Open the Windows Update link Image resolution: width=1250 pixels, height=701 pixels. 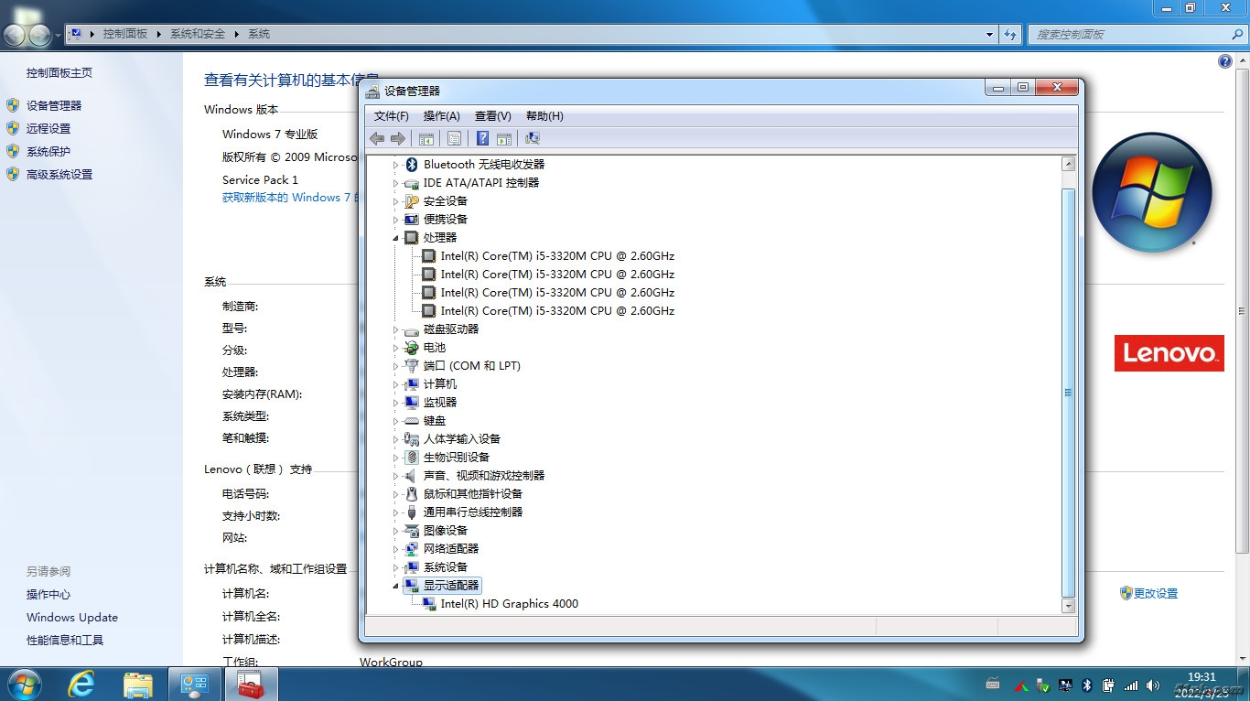[72, 618]
